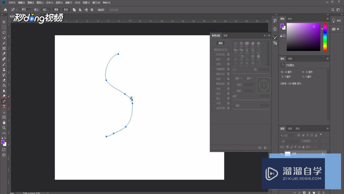
Task: Open the Path mode dropdown
Action: (x=26, y=9)
